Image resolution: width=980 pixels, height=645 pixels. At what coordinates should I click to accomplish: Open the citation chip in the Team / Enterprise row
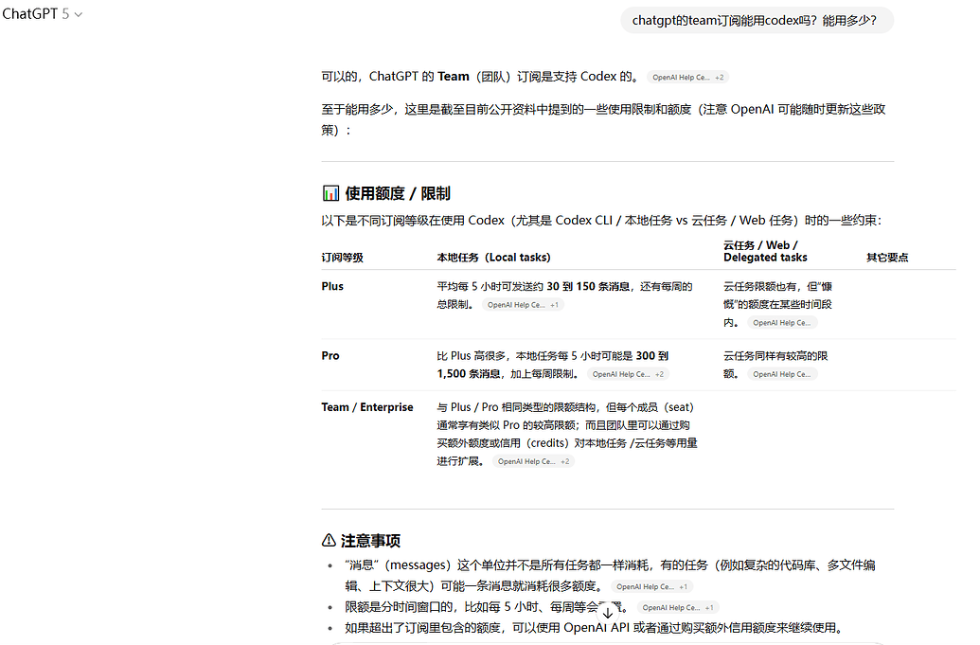click(x=533, y=461)
